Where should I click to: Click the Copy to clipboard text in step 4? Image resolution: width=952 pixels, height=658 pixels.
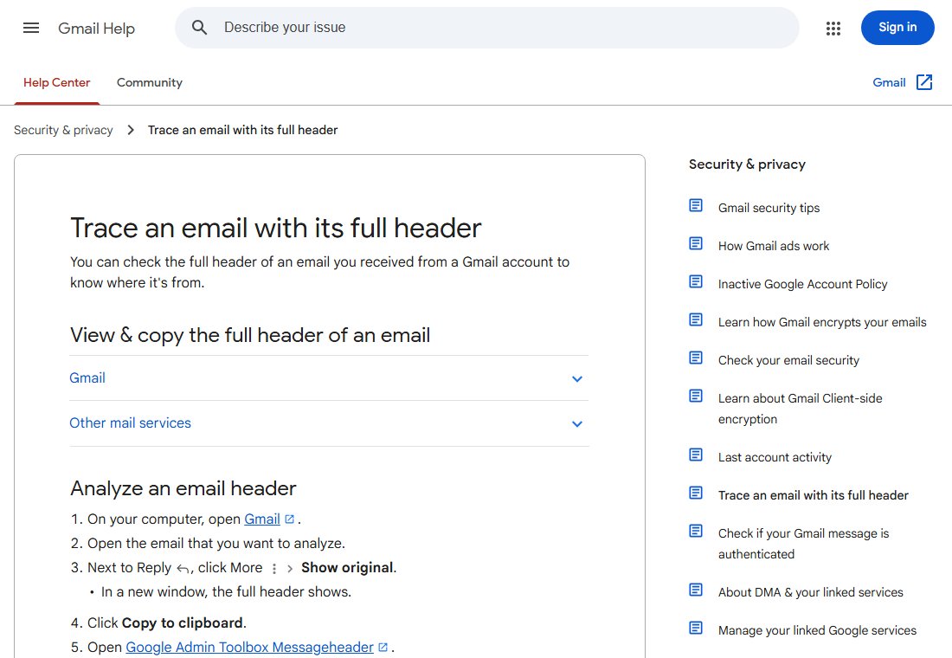pyautogui.click(x=182, y=623)
